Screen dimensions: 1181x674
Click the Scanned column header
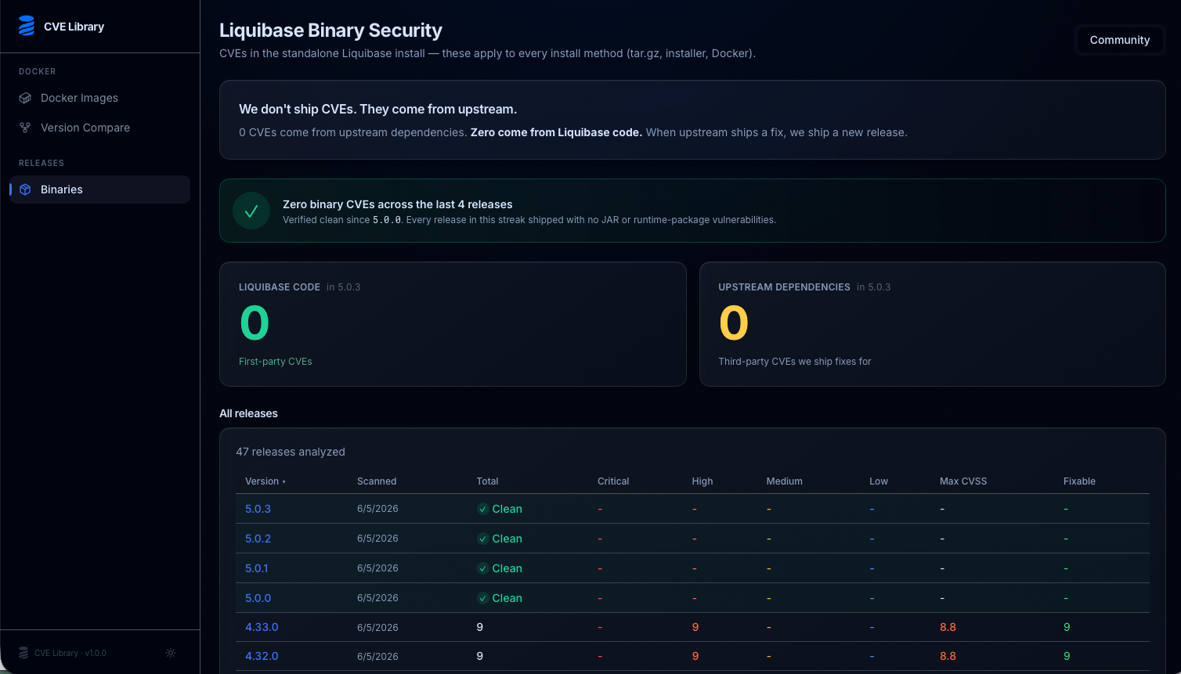click(x=377, y=481)
